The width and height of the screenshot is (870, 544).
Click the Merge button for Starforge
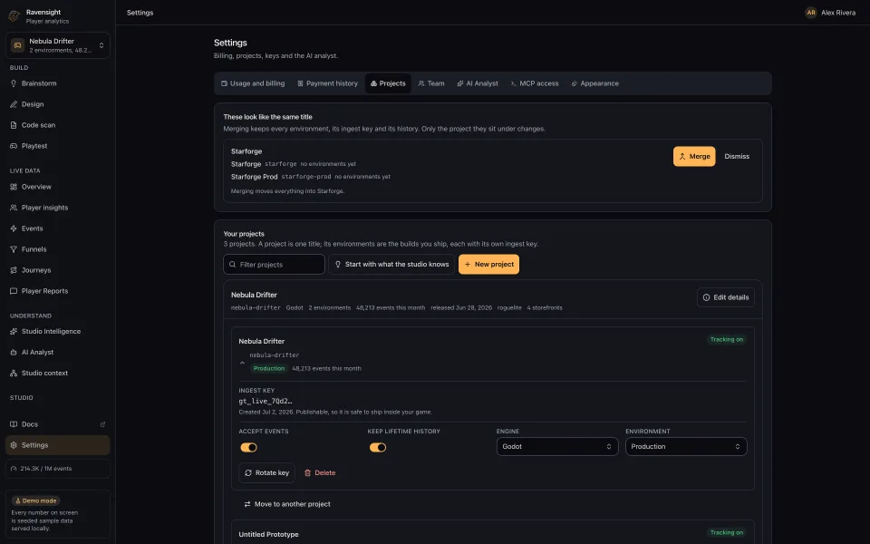(694, 157)
